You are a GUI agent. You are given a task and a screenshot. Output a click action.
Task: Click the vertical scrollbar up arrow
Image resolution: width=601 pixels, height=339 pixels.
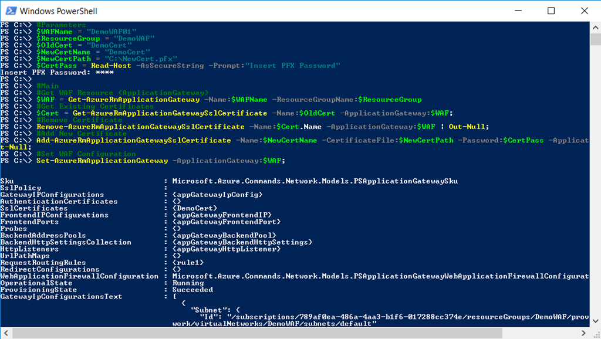[x=595, y=28]
